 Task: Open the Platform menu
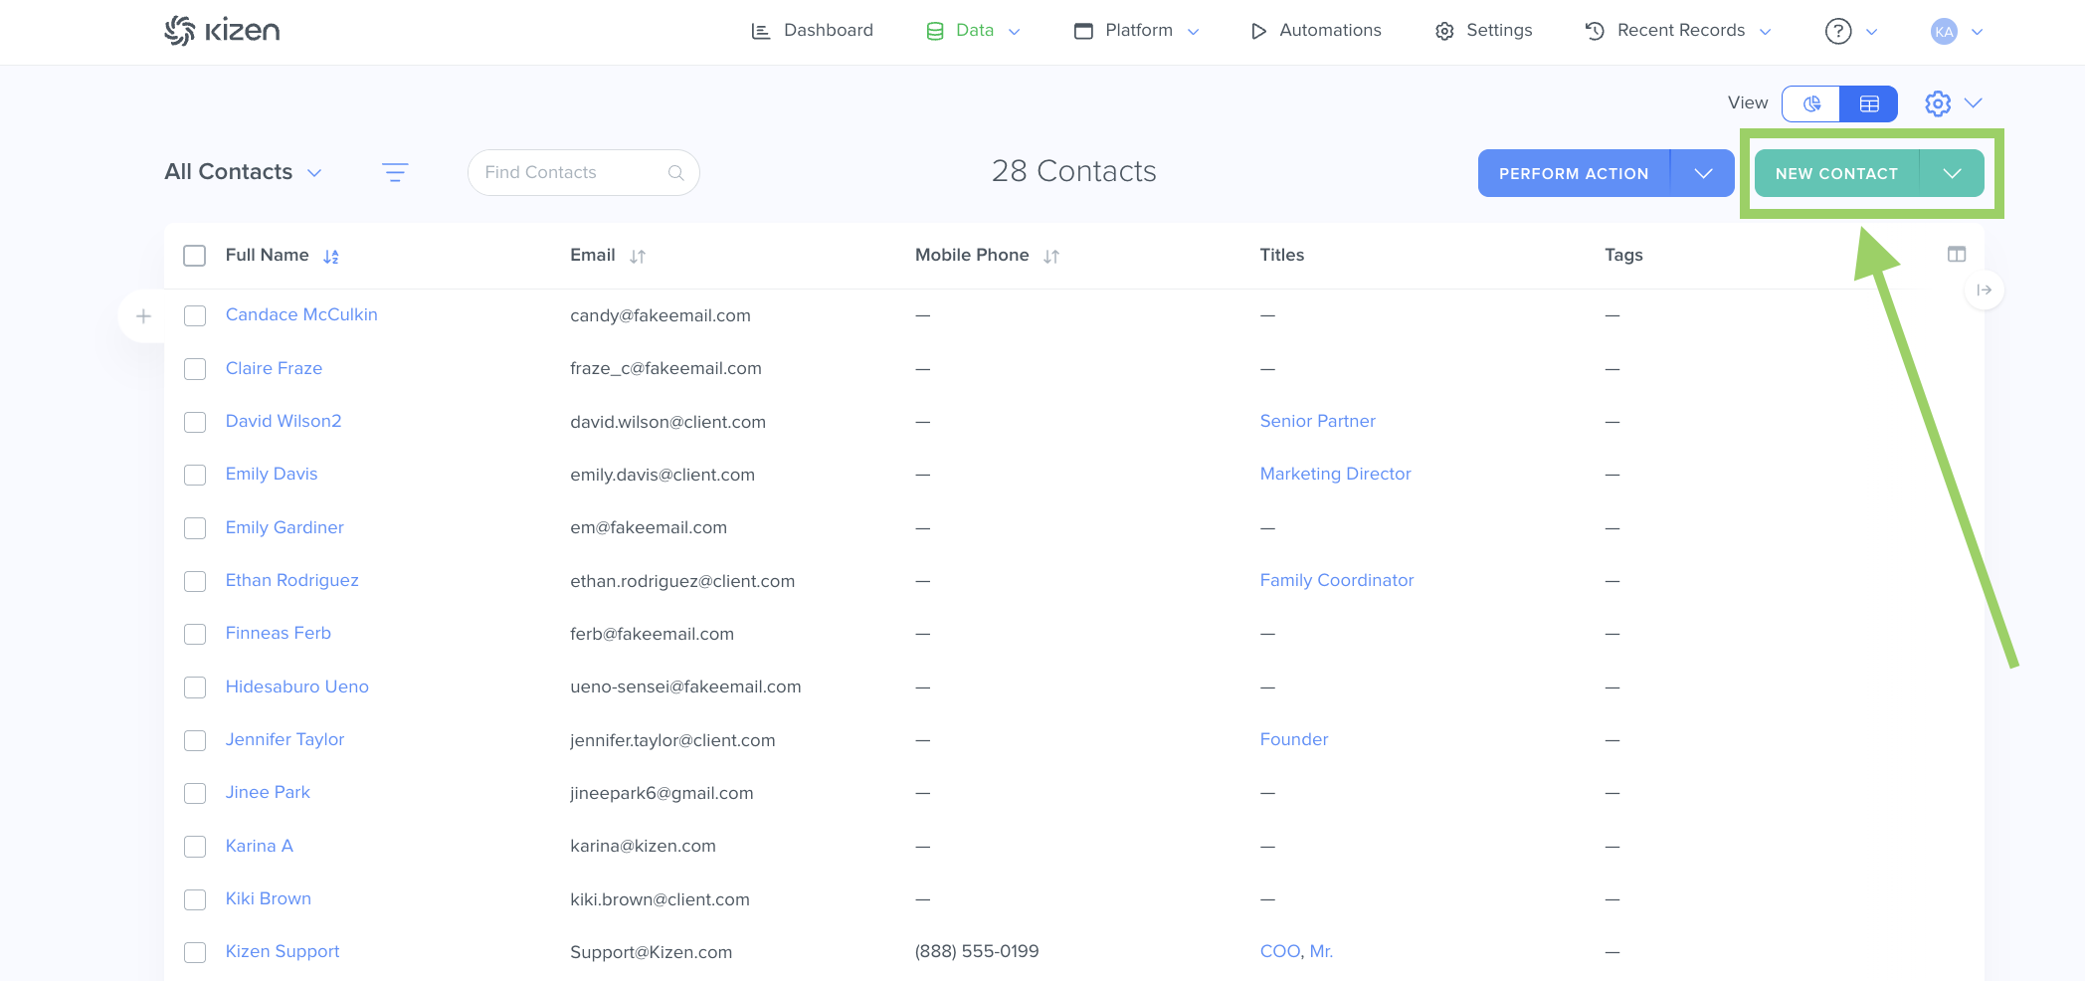[x=1138, y=31]
